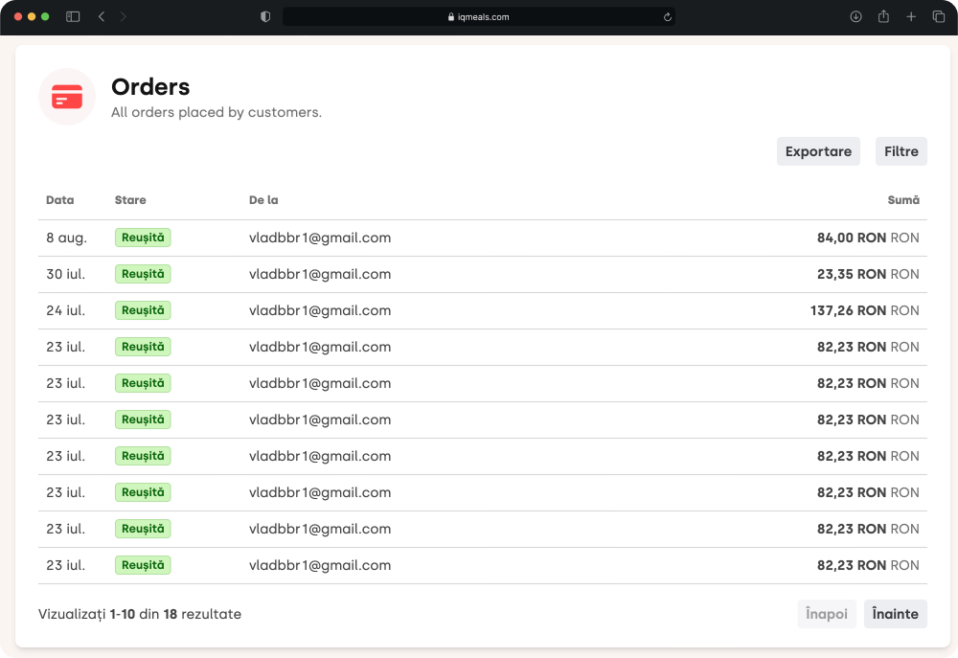Go back with the browser back arrow
Viewport: 958px width, 658px height.
[102, 17]
